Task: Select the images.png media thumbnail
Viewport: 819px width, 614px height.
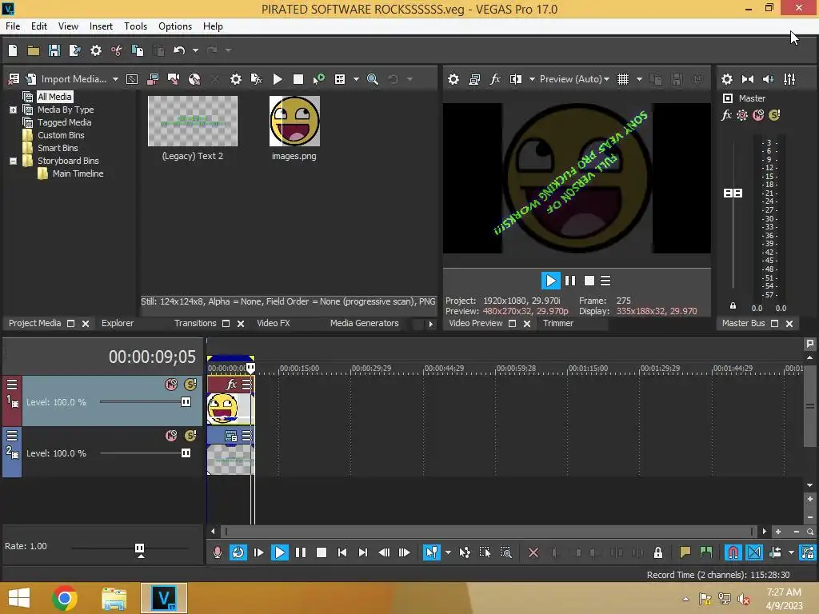Action: tap(294, 122)
